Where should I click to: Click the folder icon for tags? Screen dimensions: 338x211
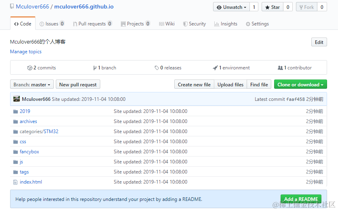15,172
